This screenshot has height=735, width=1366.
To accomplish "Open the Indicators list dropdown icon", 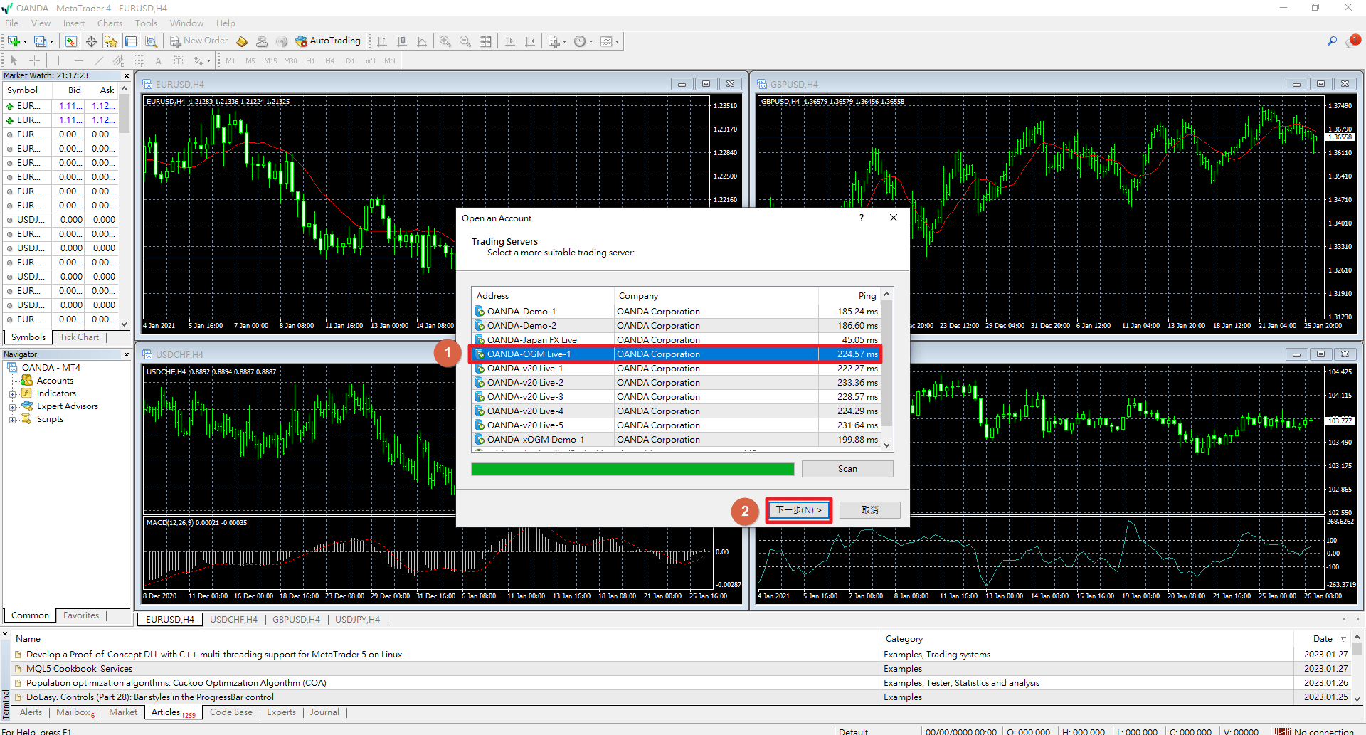I will (557, 41).
